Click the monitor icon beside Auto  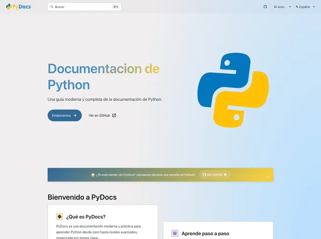(x=275, y=7)
